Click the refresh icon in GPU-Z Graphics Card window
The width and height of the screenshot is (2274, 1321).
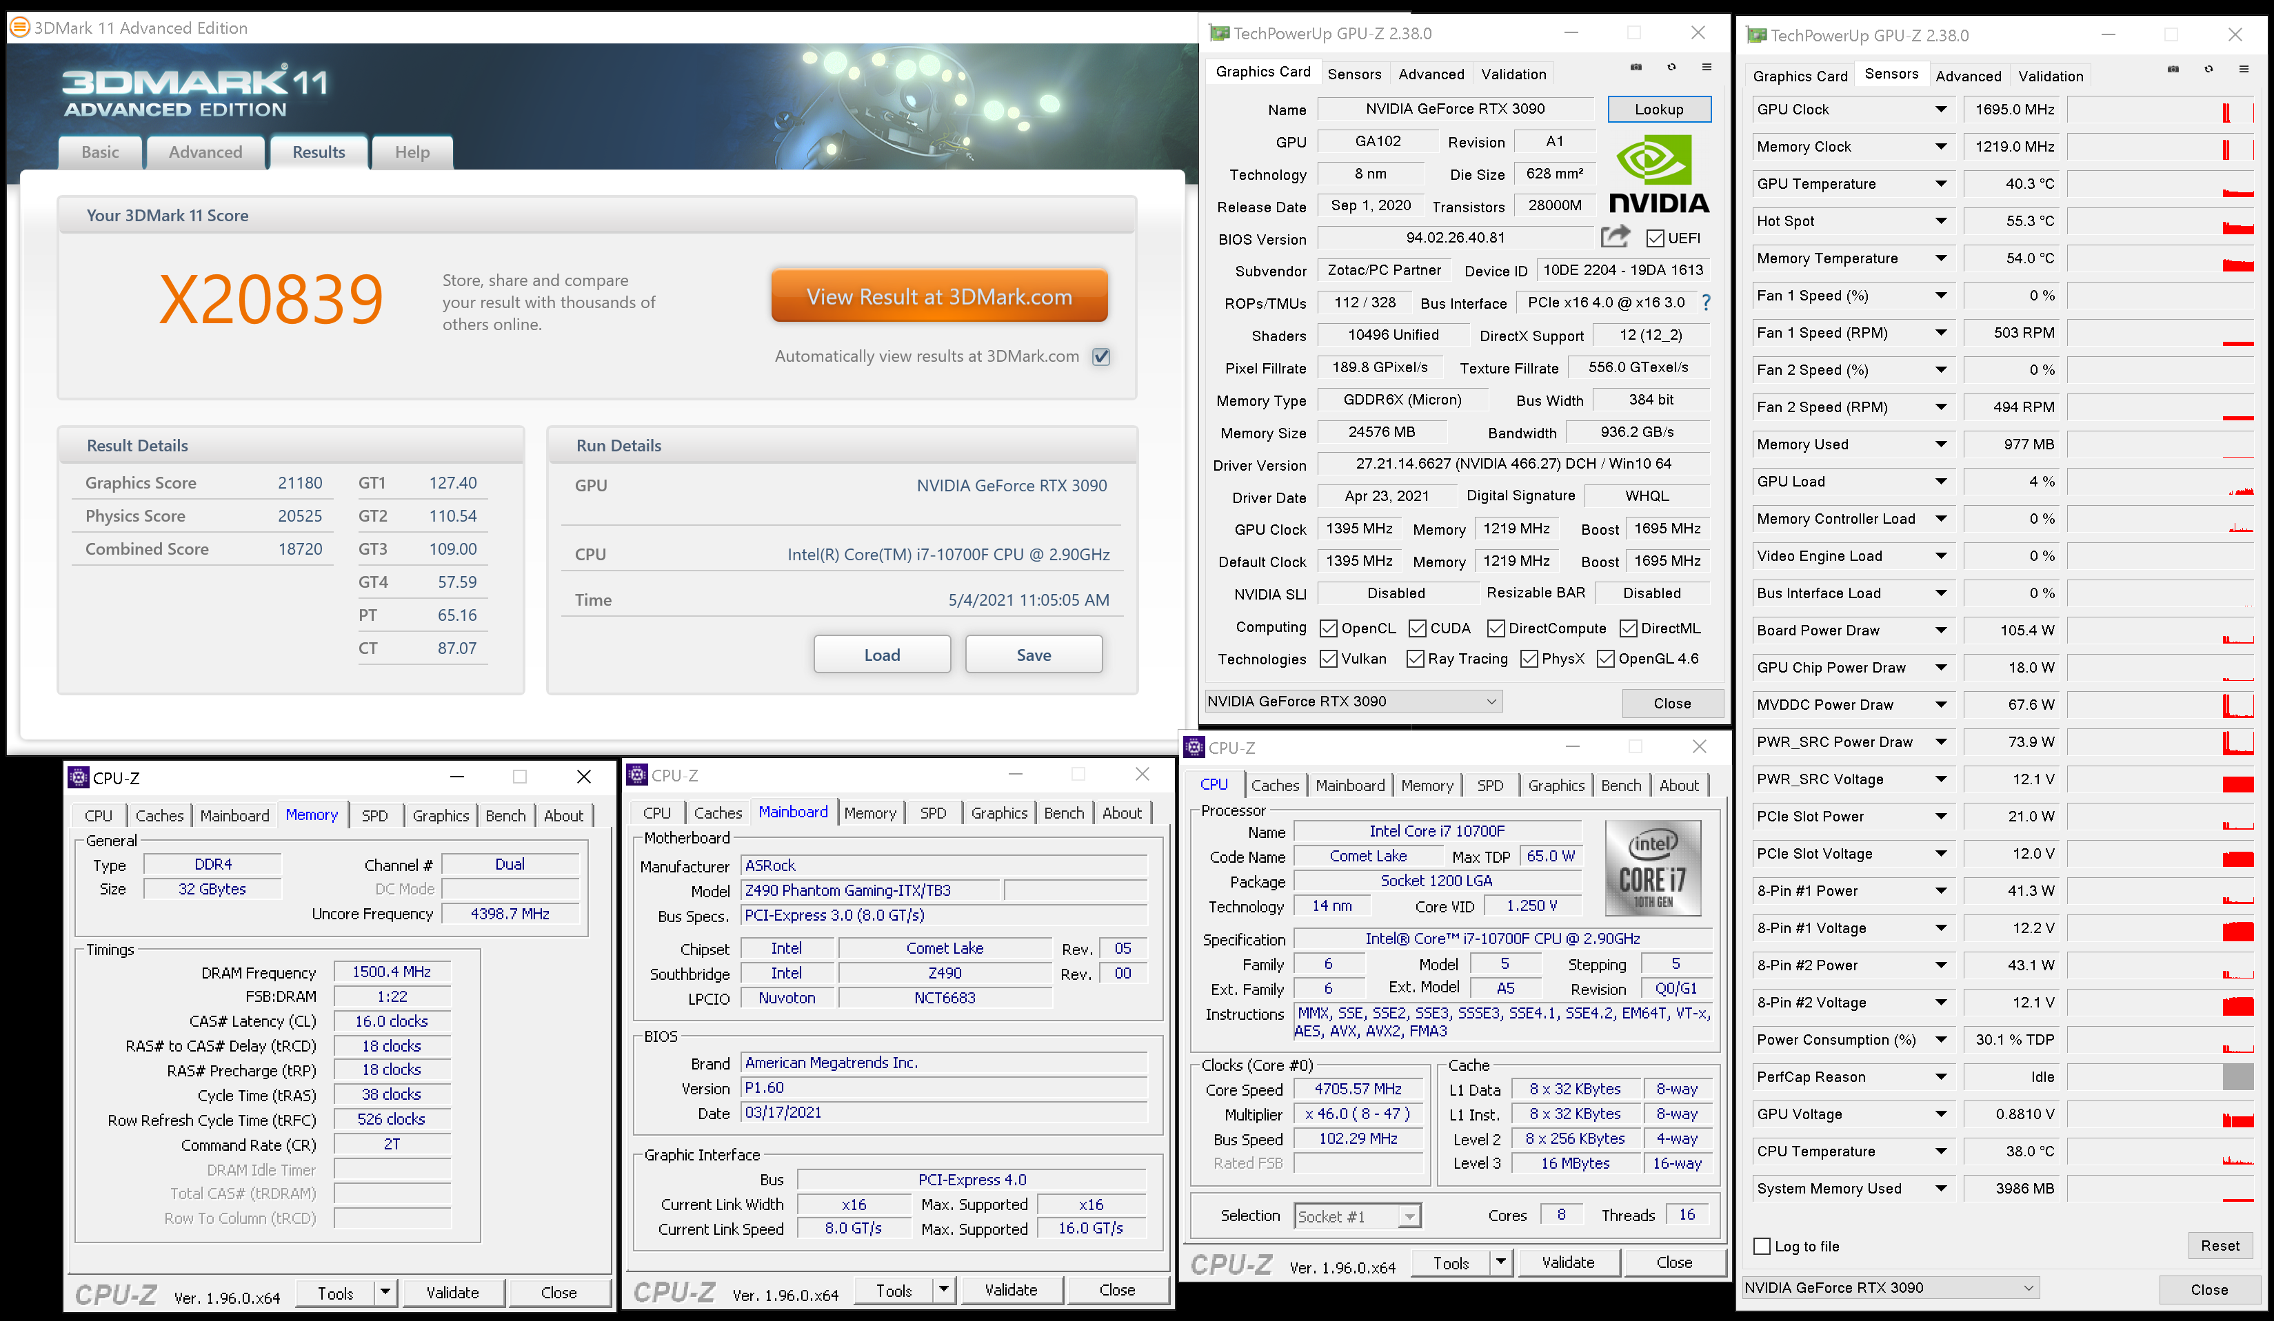[1671, 67]
